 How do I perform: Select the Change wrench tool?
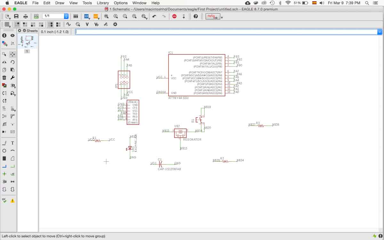12,77
